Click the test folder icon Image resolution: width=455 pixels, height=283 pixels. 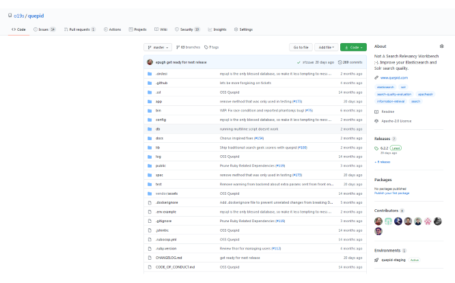coord(150,185)
